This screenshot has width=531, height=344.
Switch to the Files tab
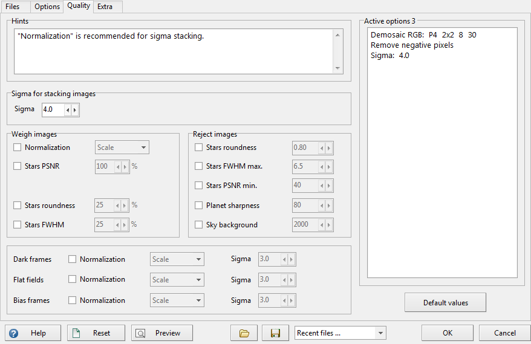click(13, 7)
